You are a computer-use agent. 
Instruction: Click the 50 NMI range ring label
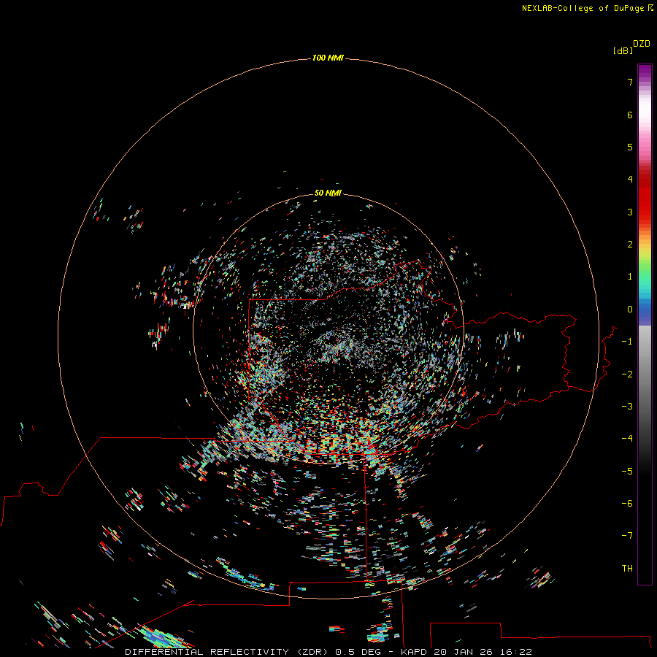[328, 193]
